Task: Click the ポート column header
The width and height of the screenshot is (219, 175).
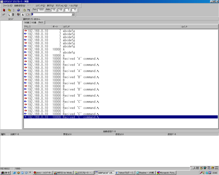Action: point(57,27)
